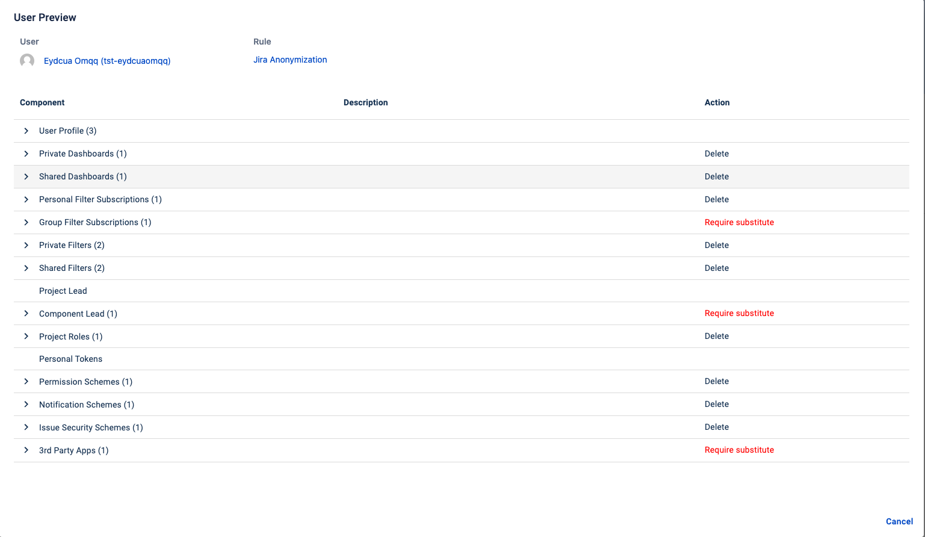The width and height of the screenshot is (925, 537).
Task: Click Cancel to close User Preview
Action: point(899,521)
